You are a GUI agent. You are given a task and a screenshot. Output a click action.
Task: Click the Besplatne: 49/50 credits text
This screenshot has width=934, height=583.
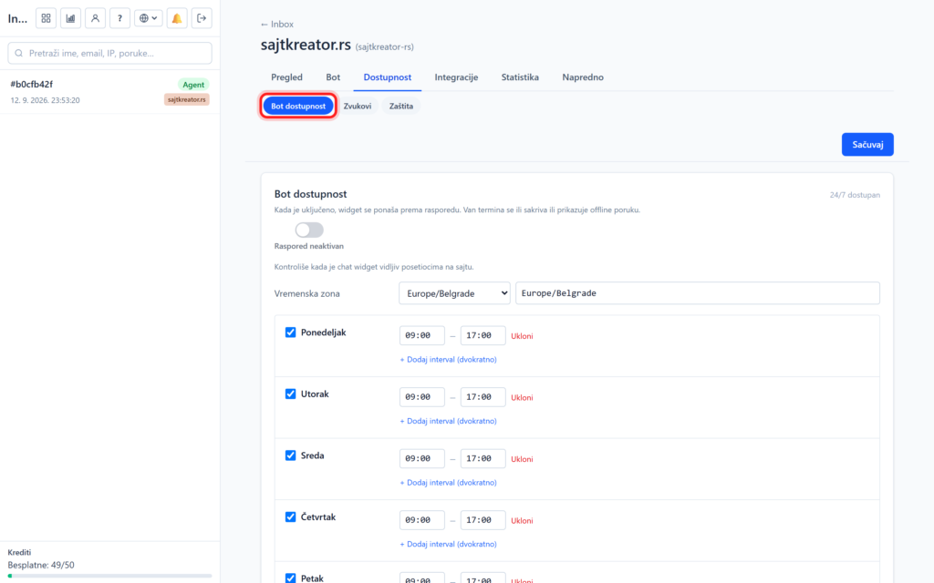(41, 565)
